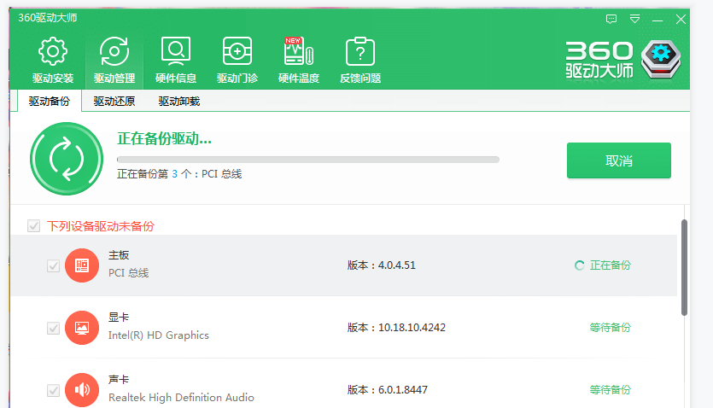Switch to the 驱动卸载 tab
This screenshot has height=408, width=713.
[179, 102]
